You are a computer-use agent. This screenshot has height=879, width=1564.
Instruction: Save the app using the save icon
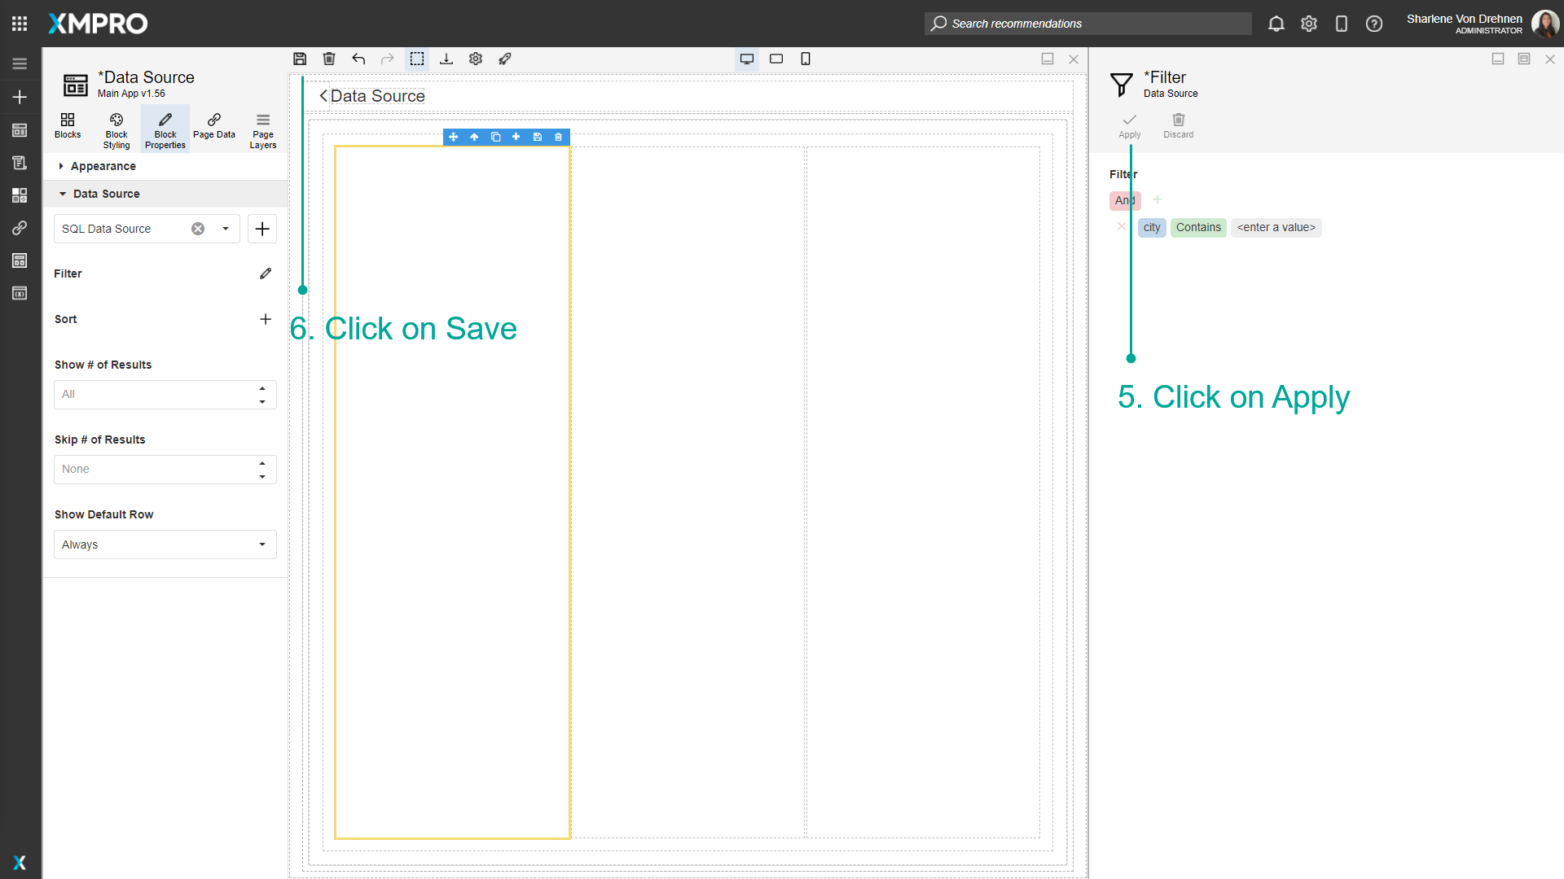click(x=299, y=59)
